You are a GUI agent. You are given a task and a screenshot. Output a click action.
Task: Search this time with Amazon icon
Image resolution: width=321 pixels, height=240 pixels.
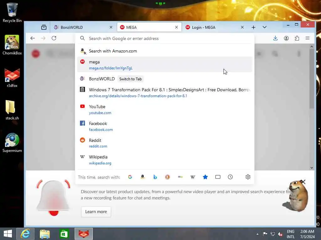pyautogui.click(x=143, y=177)
